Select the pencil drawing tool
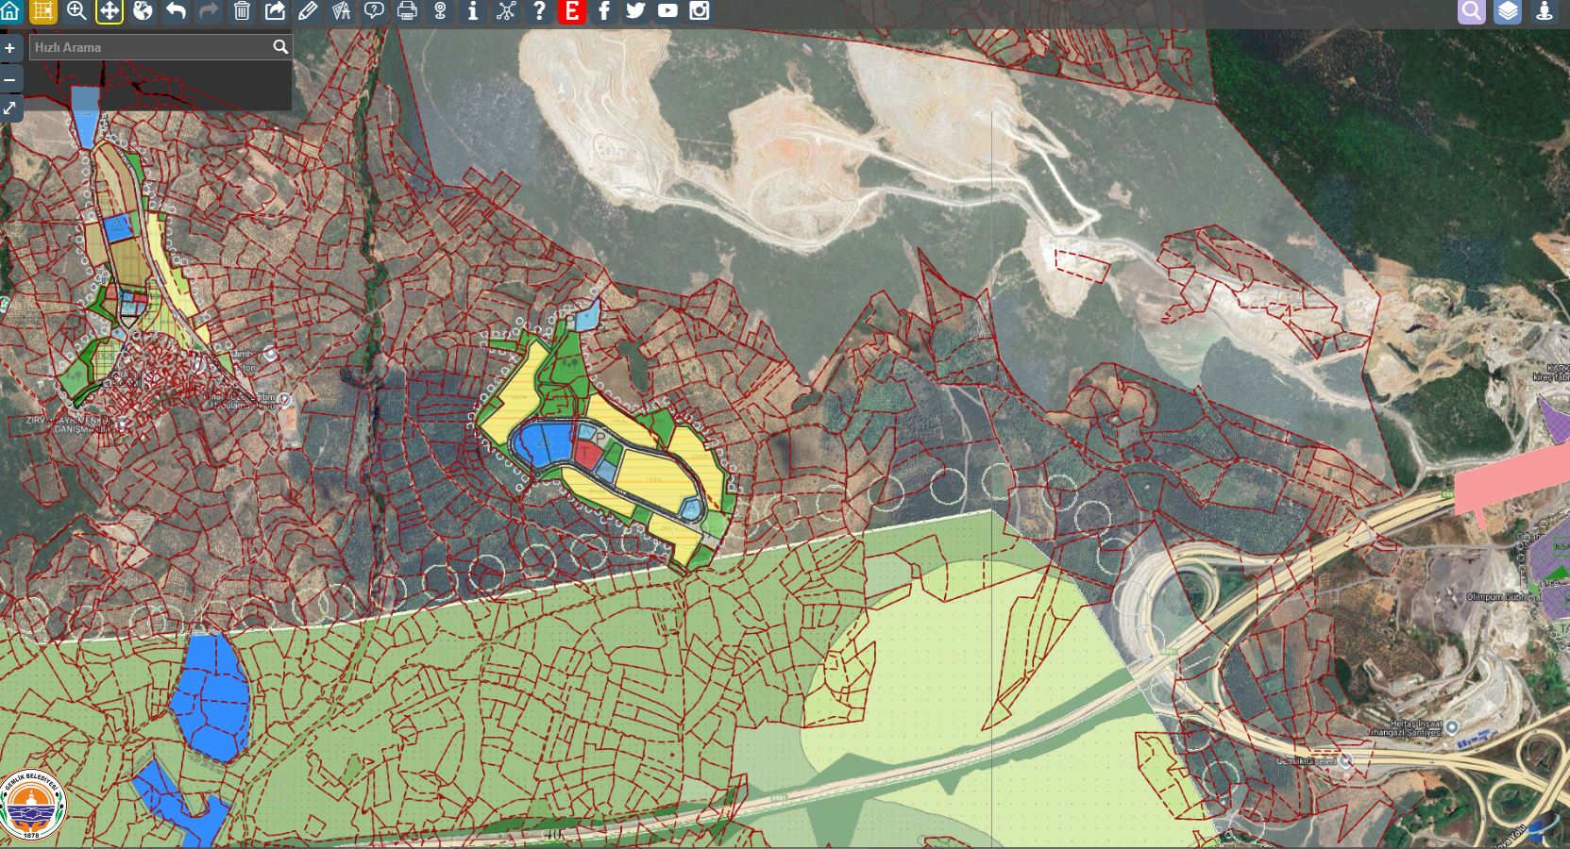 308,11
